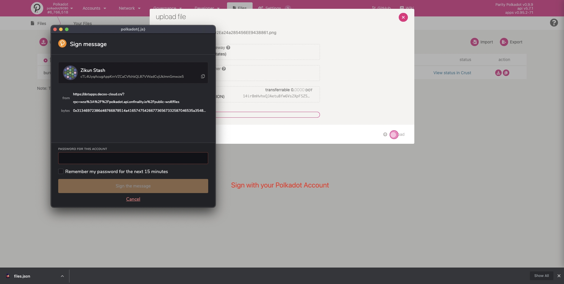Click the copy link icon in action column
This screenshot has height=284, width=564.
coord(506,73)
